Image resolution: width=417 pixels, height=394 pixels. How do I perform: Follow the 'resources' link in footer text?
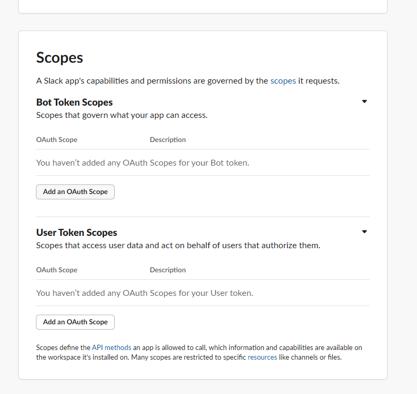pyautogui.click(x=262, y=358)
